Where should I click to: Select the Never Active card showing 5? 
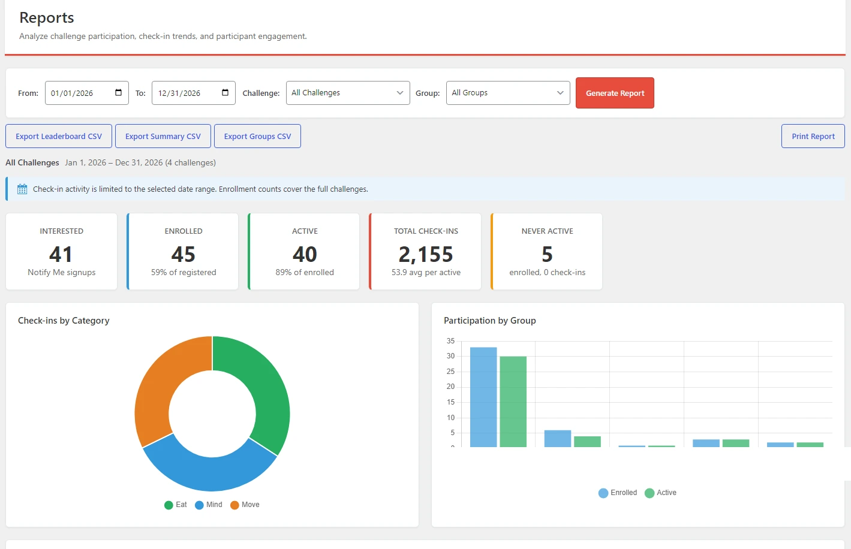(x=546, y=252)
